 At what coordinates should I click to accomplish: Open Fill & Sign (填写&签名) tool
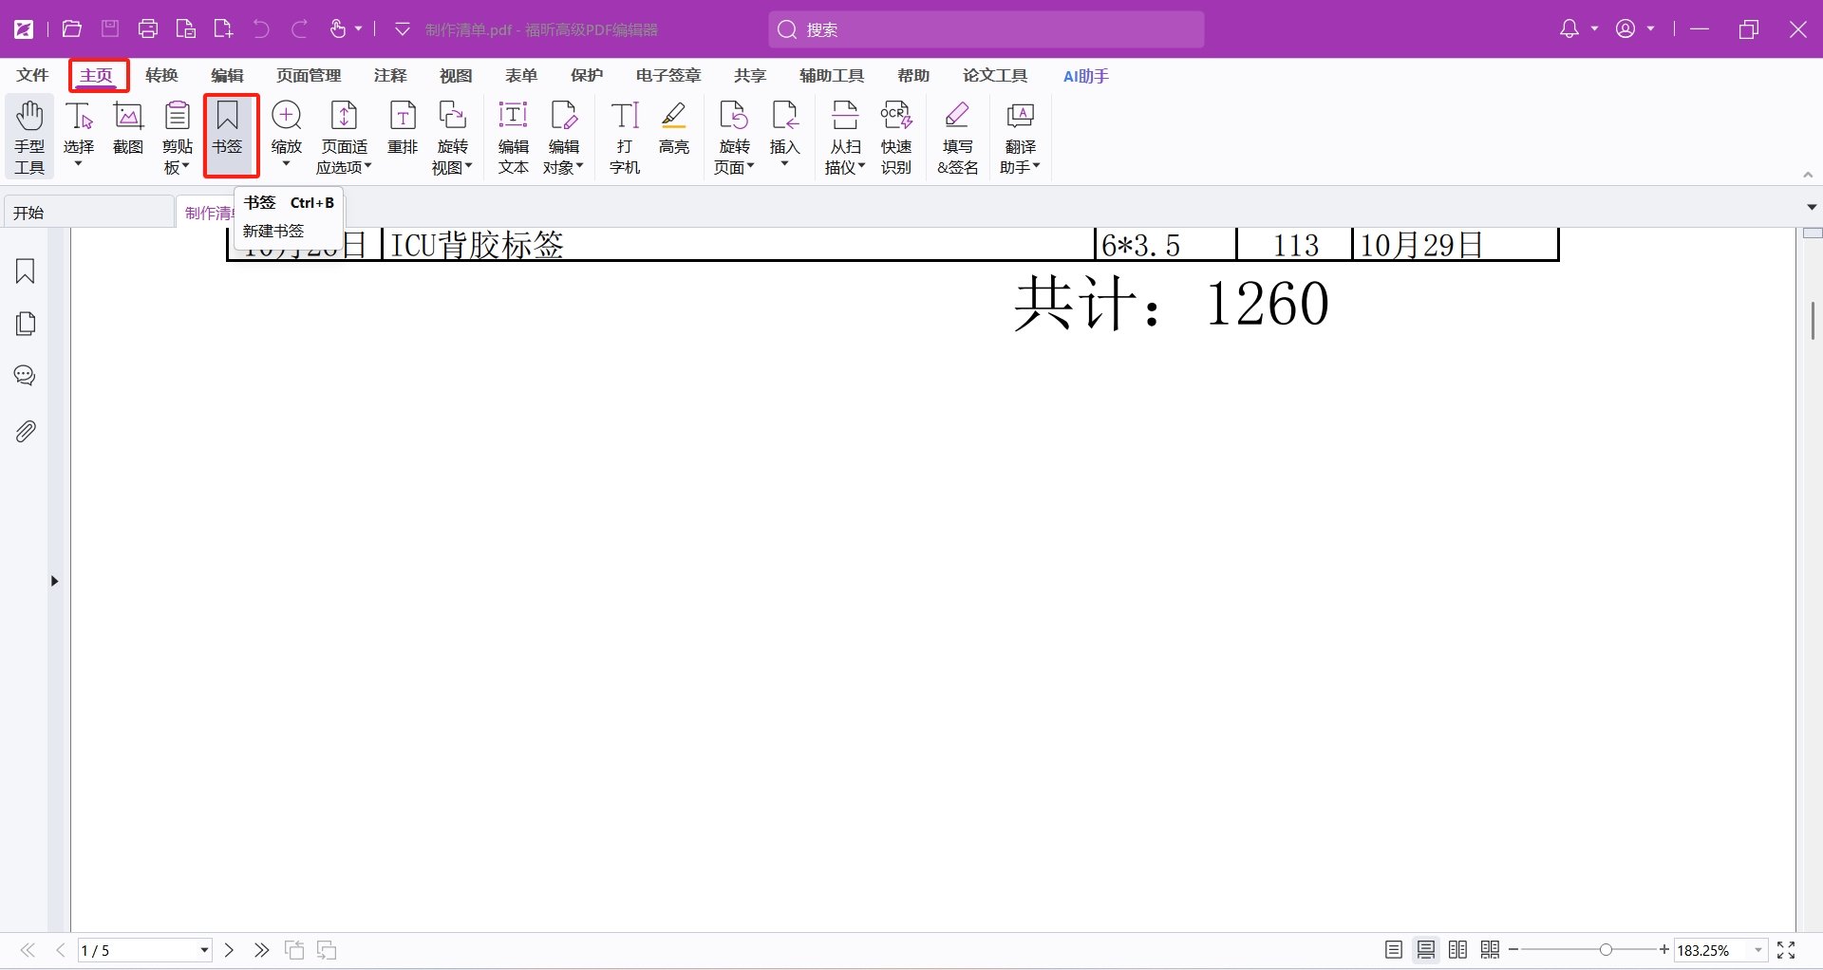[957, 137]
